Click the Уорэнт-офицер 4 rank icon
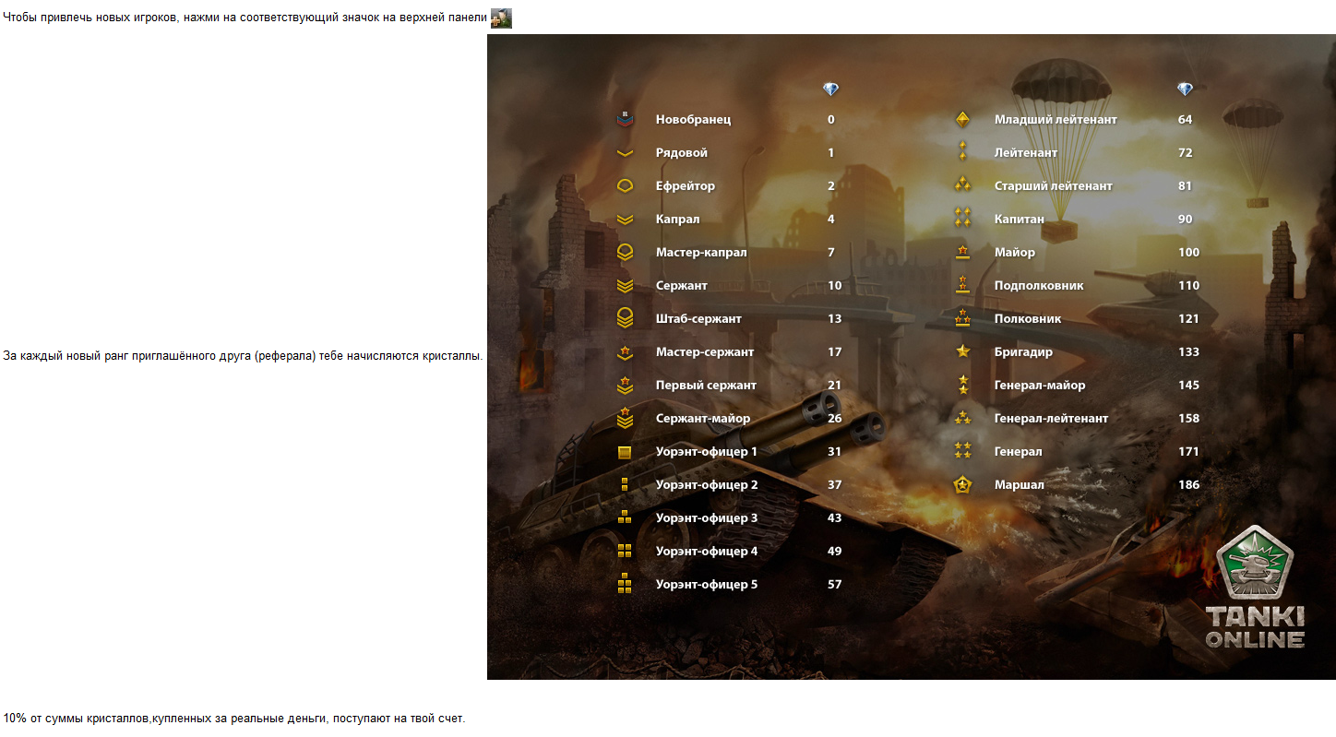Image resolution: width=1336 pixels, height=737 pixels. coord(625,551)
